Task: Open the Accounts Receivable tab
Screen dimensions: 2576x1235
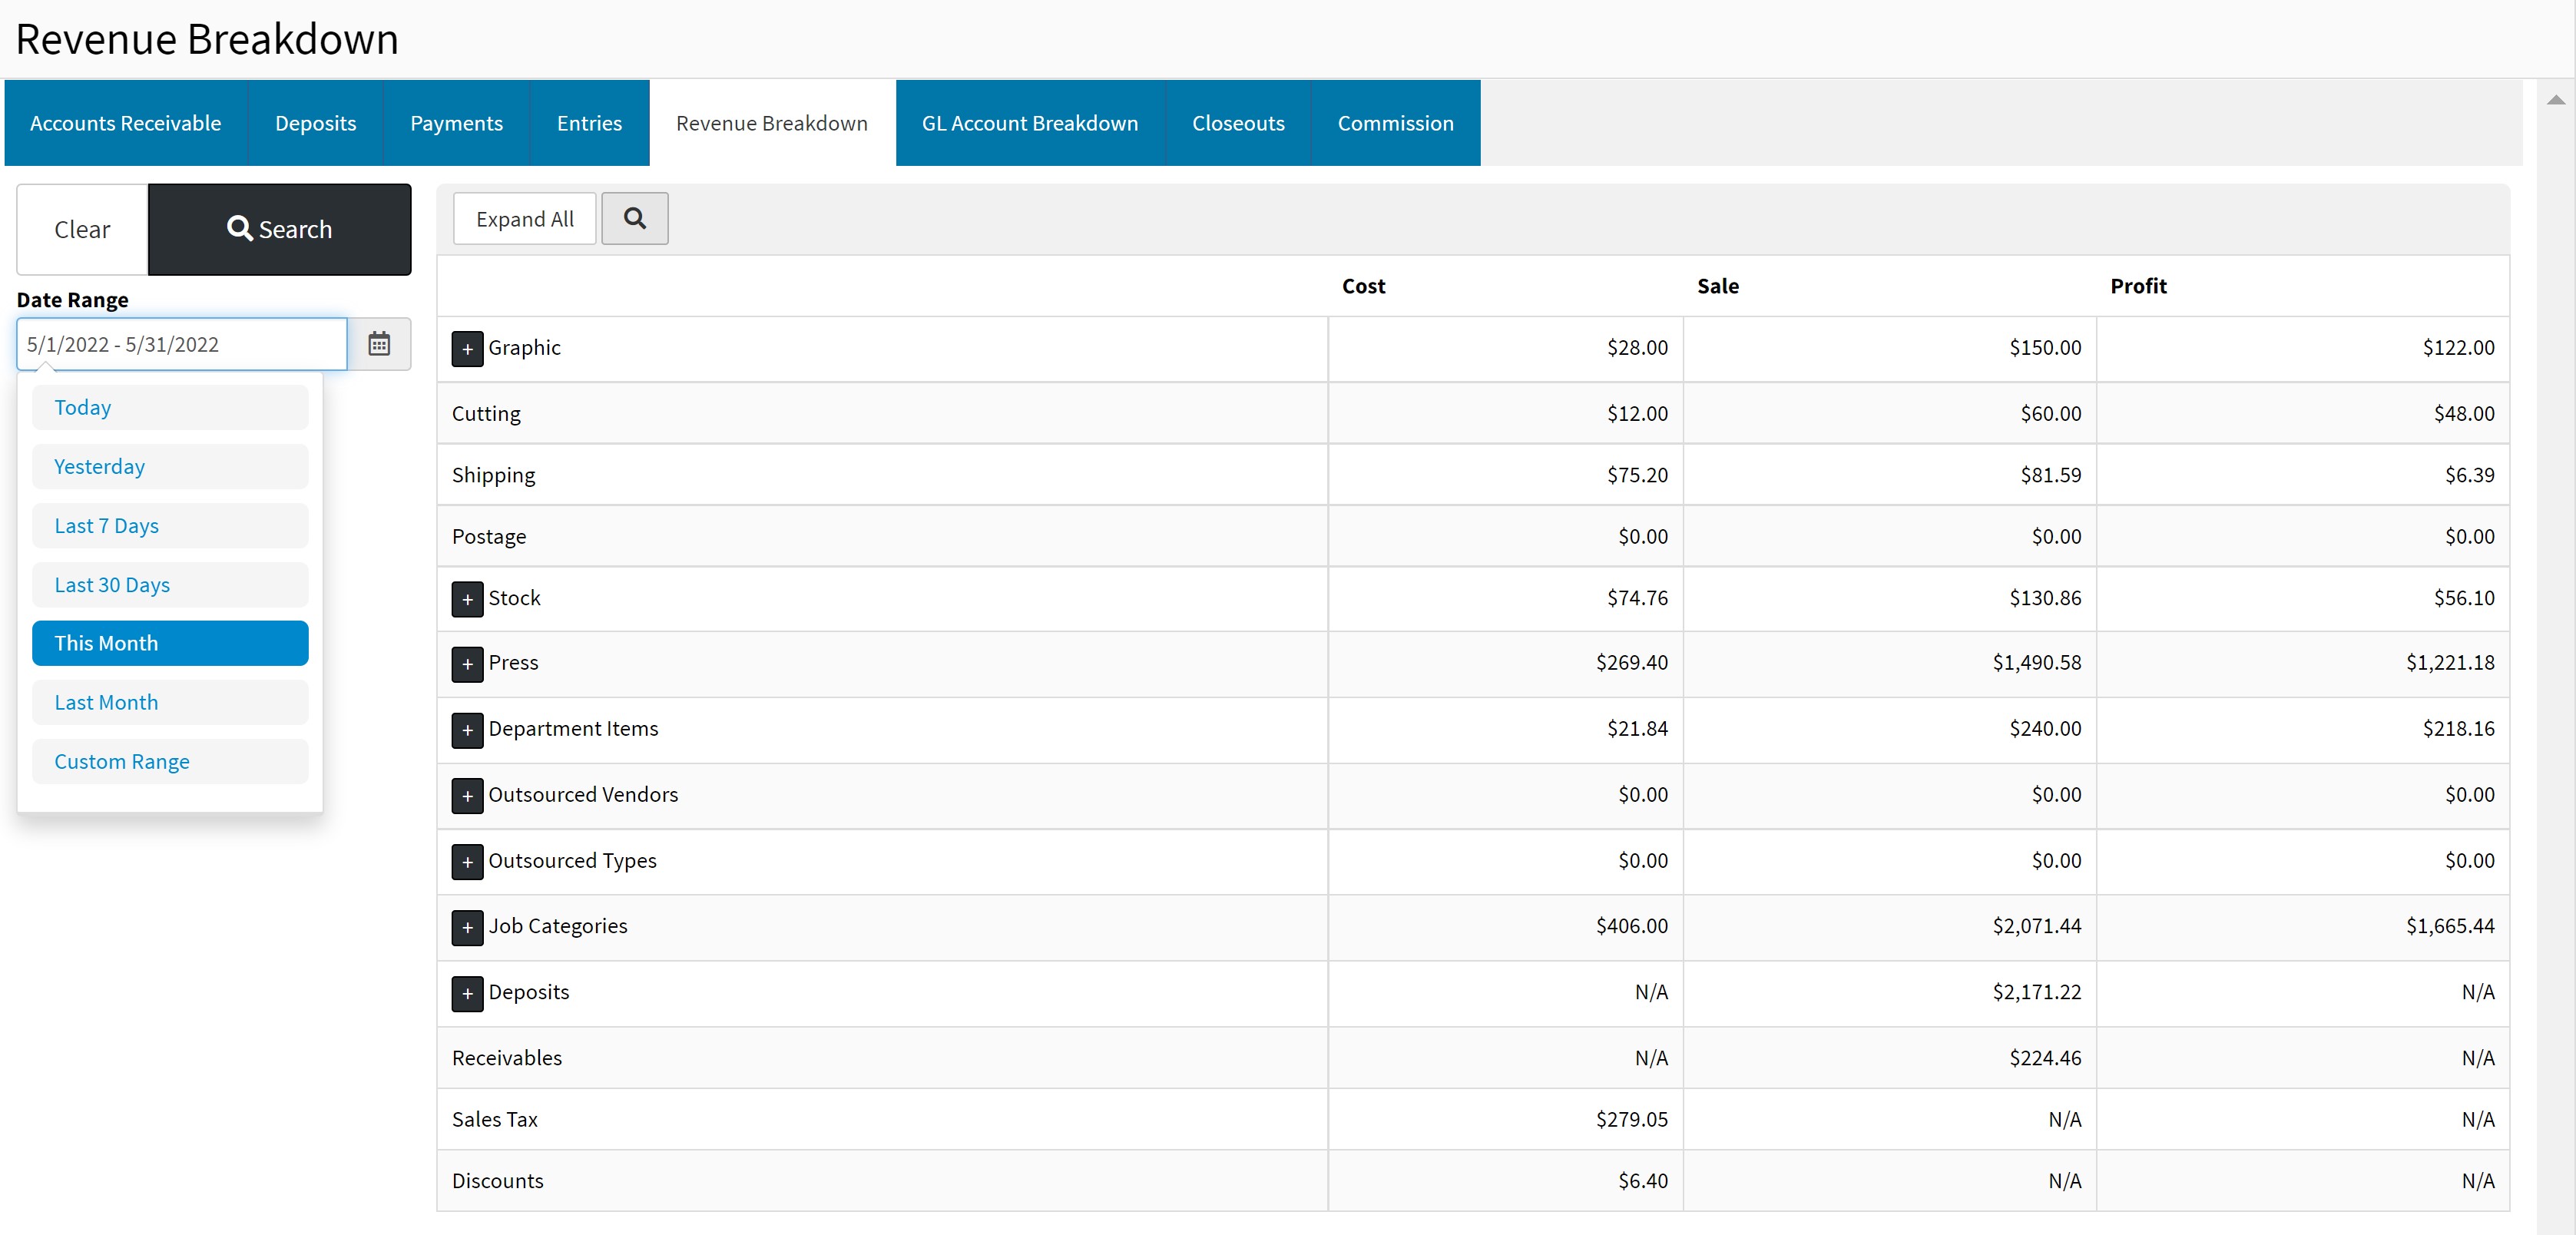Action: pos(126,123)
